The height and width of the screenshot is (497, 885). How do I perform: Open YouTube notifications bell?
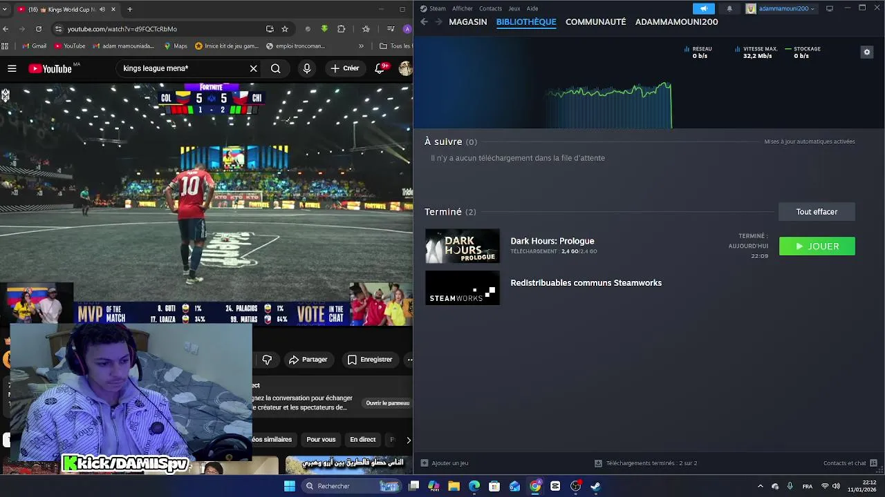coord(380,68)
